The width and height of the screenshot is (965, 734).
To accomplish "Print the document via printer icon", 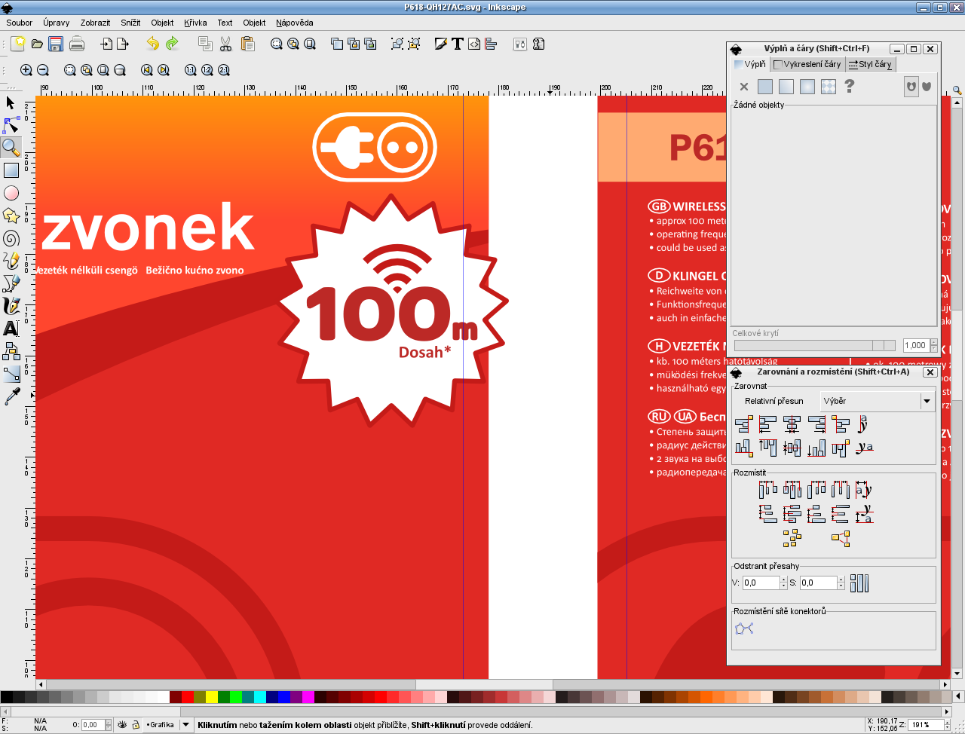I will coord(77,44).
